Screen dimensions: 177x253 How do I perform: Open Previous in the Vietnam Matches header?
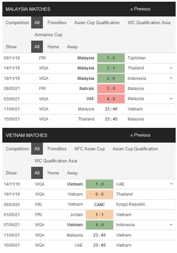[x=140, y=135]
